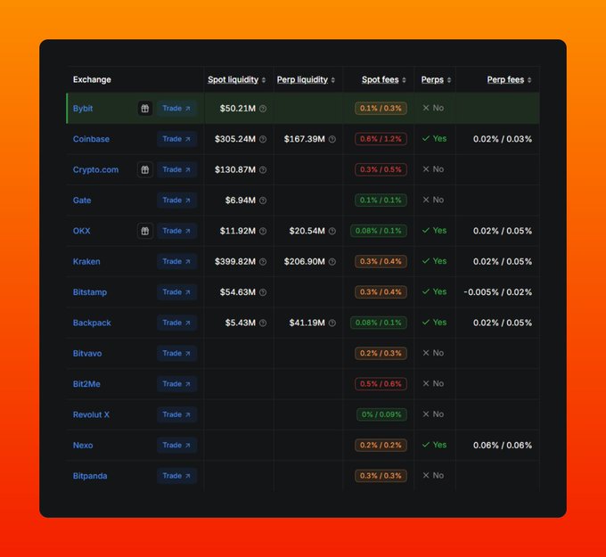Sort by Spot liquidity column

tap(236, 79)
